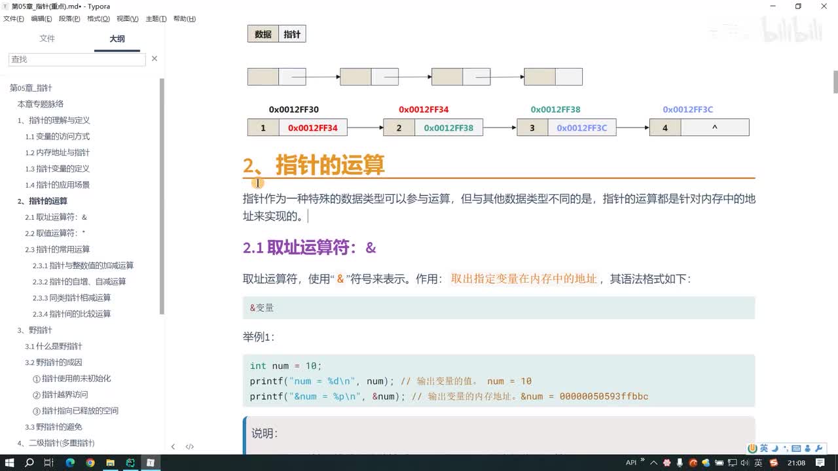
Task: Open outline item 2.3.2 指针的自增、自减运算
Action: point(79,281)
